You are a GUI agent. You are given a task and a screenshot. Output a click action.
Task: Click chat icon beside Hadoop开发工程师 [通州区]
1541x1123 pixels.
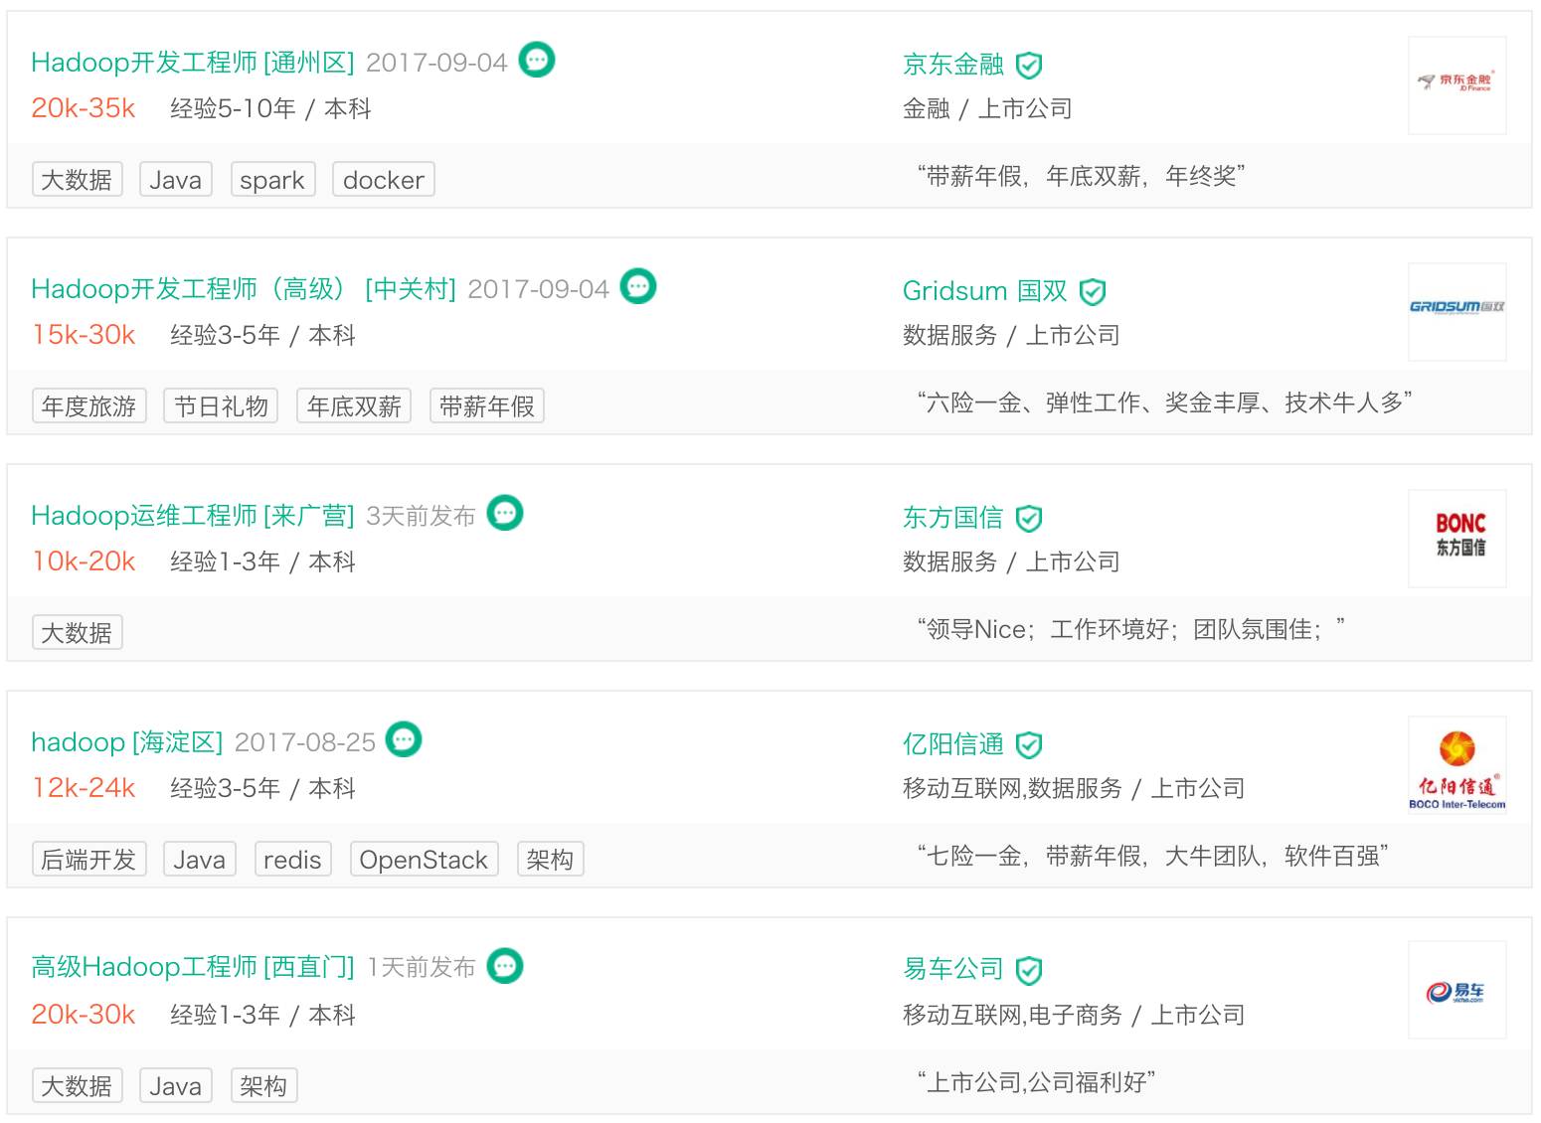(537, 61)
